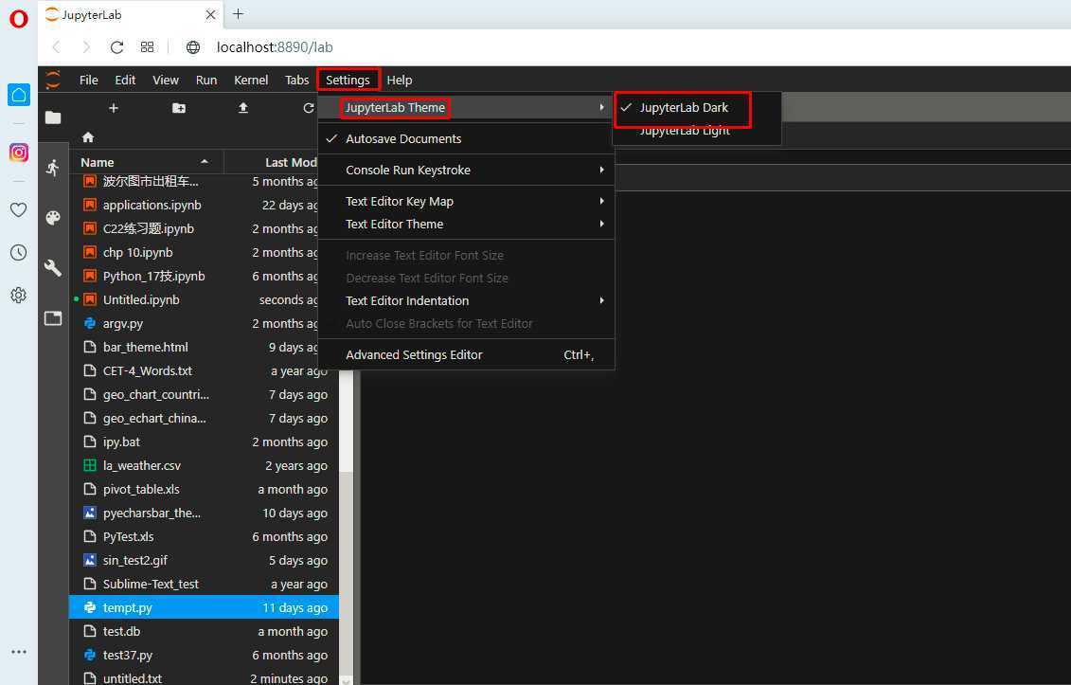Click the Refresh File List icon
The height and width of the screenshot is (685, 1071).
coord(308,108)
